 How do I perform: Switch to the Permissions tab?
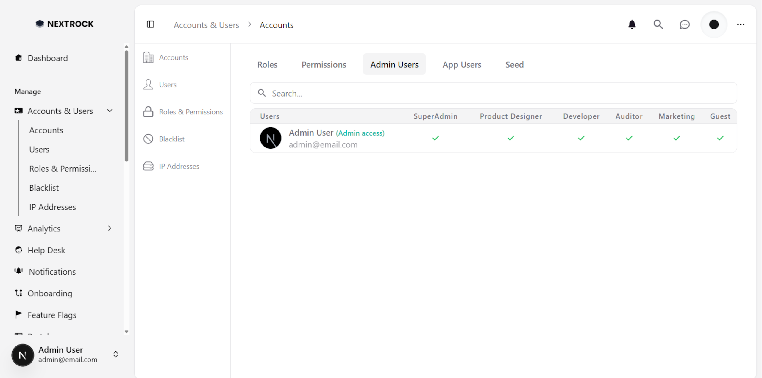click(324, 64)
